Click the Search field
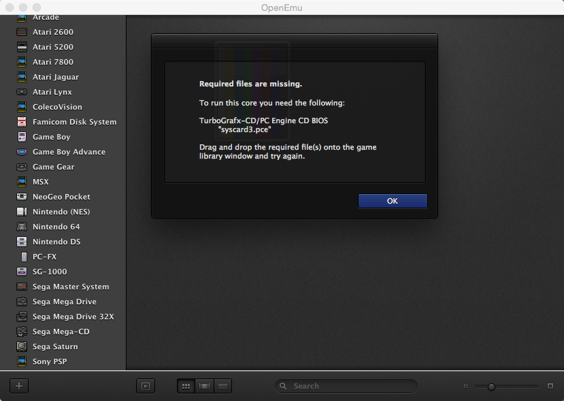 click(346, 386)
